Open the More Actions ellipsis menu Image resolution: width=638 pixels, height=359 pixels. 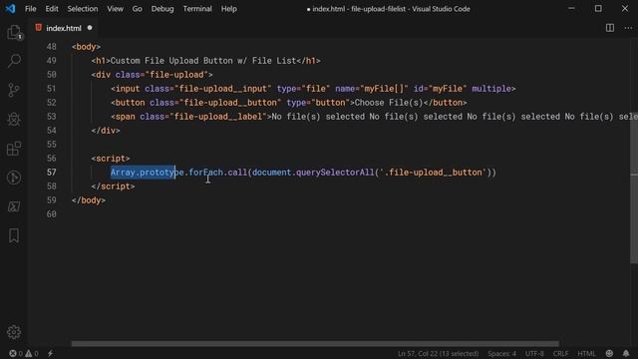tap(628, 28)
